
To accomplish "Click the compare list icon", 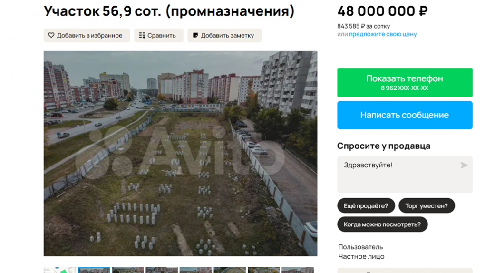I will 142,35.
